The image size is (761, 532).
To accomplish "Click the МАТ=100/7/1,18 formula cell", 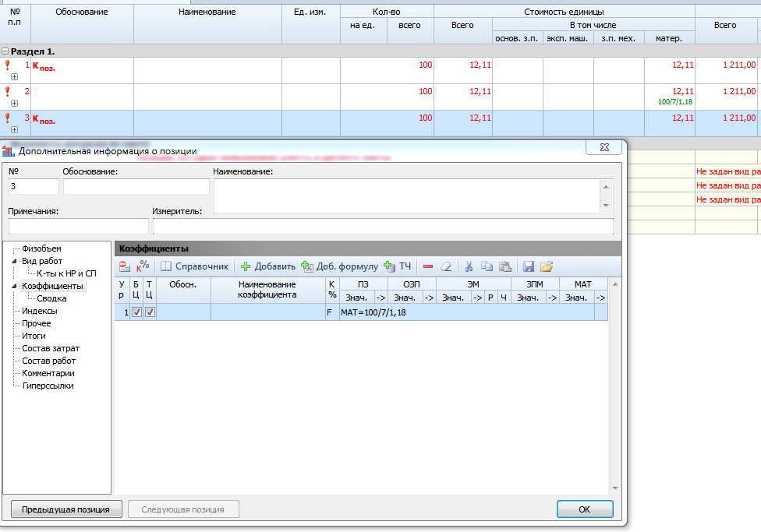I will pyautogui.click(x=467, y=312).
